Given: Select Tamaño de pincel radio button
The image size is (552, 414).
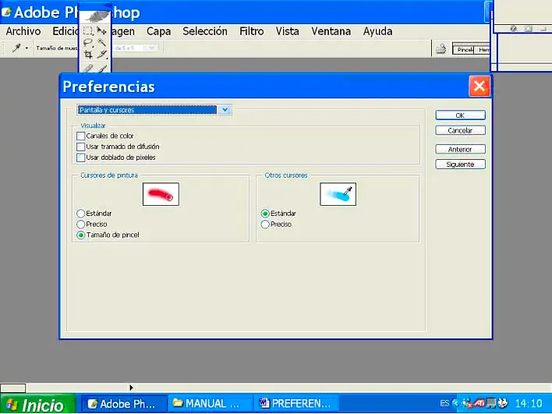Looking at the screenshot, I should (x=80, y=235).
